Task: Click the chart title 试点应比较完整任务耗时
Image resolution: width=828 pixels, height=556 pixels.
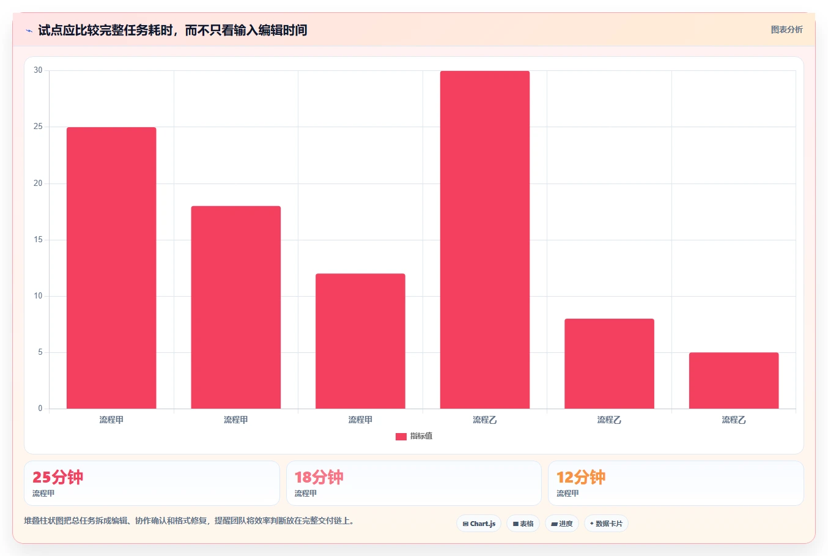Action: click(x=172, y=30)
